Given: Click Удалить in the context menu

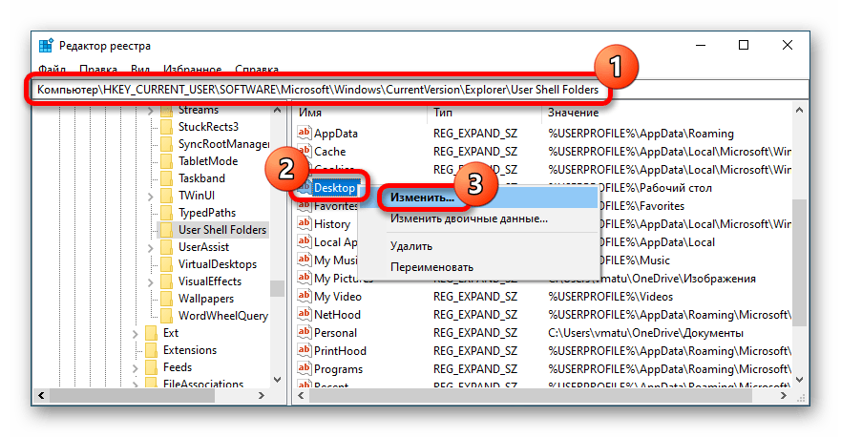Looking at the screenshot, I should tap(411, 245).
